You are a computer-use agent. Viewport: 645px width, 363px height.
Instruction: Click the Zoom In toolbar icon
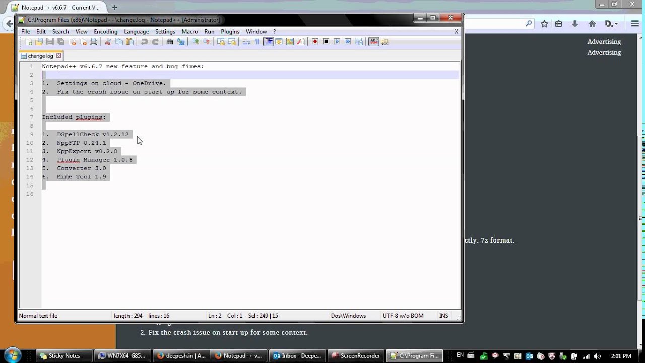tap(196, 42)
